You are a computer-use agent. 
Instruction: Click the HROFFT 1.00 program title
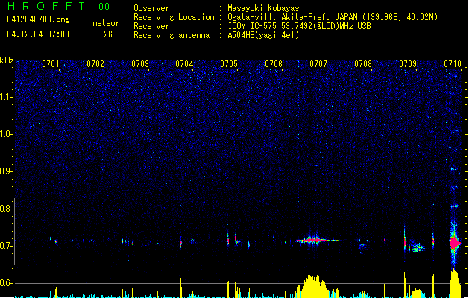click(x=58, y=6)
